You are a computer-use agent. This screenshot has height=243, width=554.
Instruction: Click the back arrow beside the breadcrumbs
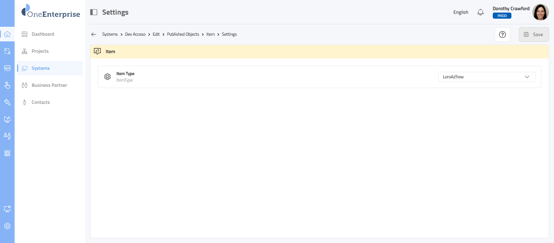tap(94, 34)
